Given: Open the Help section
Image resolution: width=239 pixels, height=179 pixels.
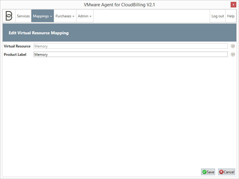Looking at the screenshot, I should [x=231, y=16].
